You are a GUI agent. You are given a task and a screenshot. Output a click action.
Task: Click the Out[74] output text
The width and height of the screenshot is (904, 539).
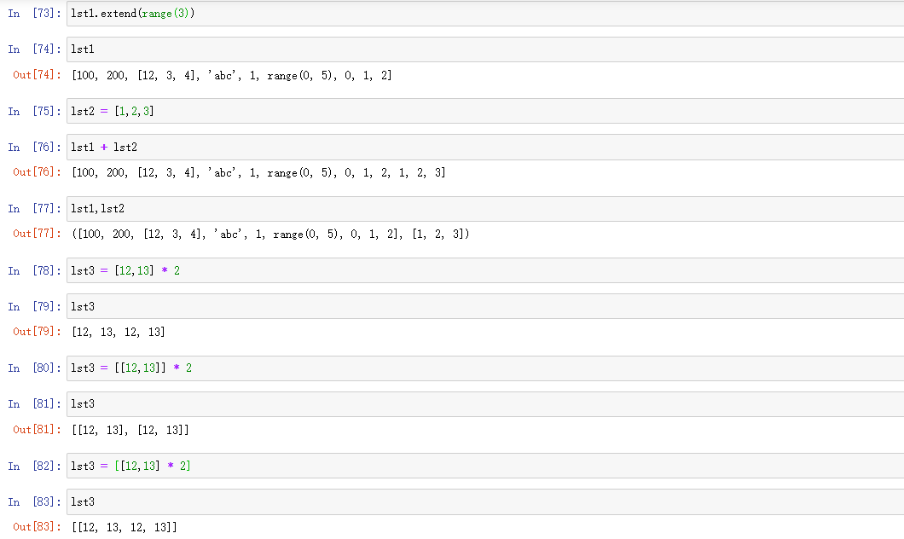[232, 76]
